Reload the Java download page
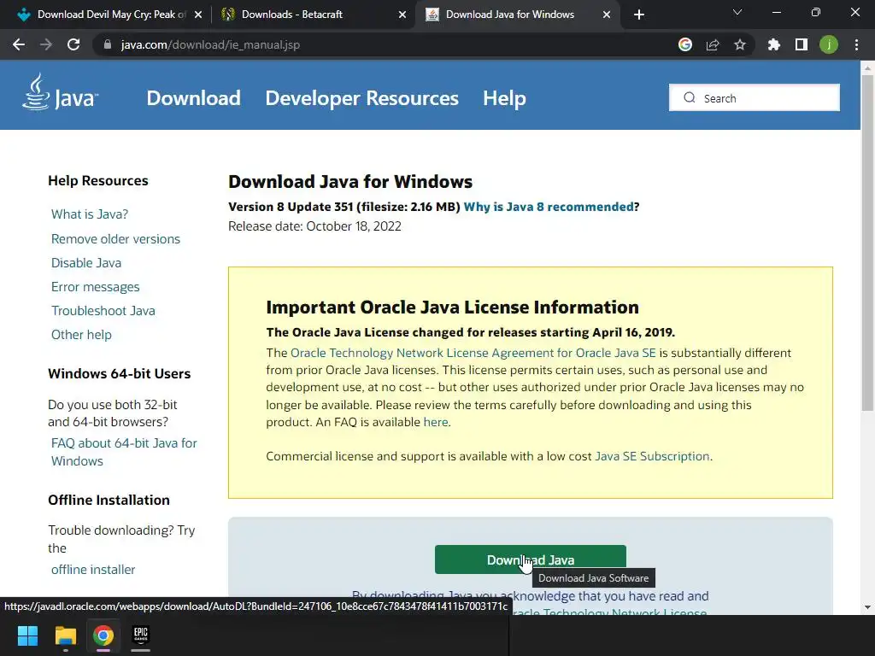875x656 pixels. (73, 44)
